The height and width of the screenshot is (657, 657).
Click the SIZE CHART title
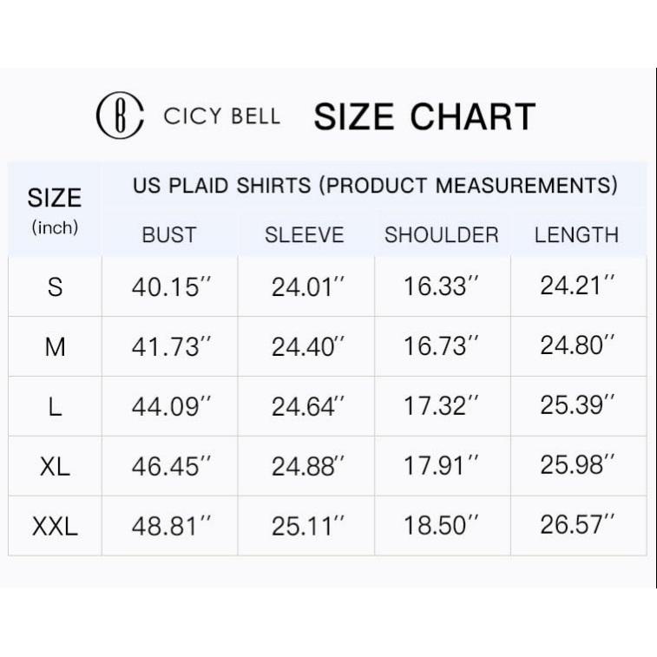[424, 116]
